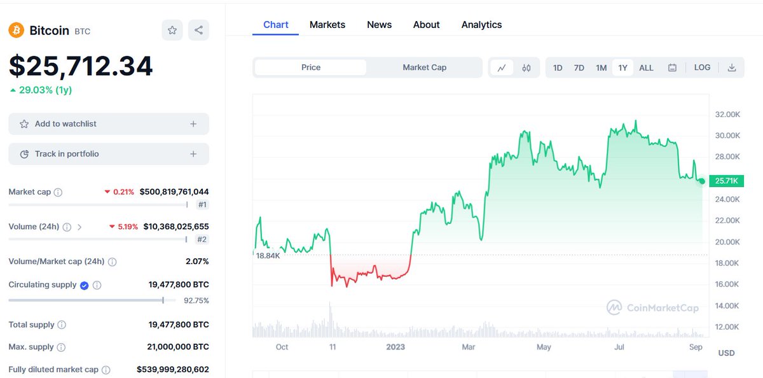Image resolution: width=763 pixels, height=378 pixels.
Task: Click plus icon on Add to watchlist
Action: click(x=193, y=124)
